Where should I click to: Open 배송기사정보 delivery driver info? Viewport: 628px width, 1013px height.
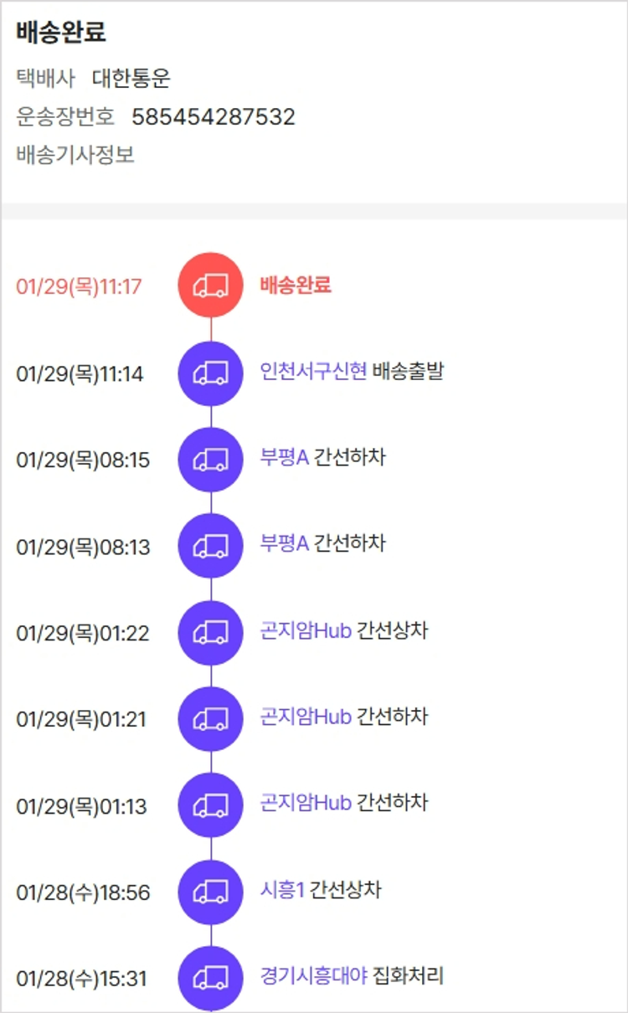75,155
